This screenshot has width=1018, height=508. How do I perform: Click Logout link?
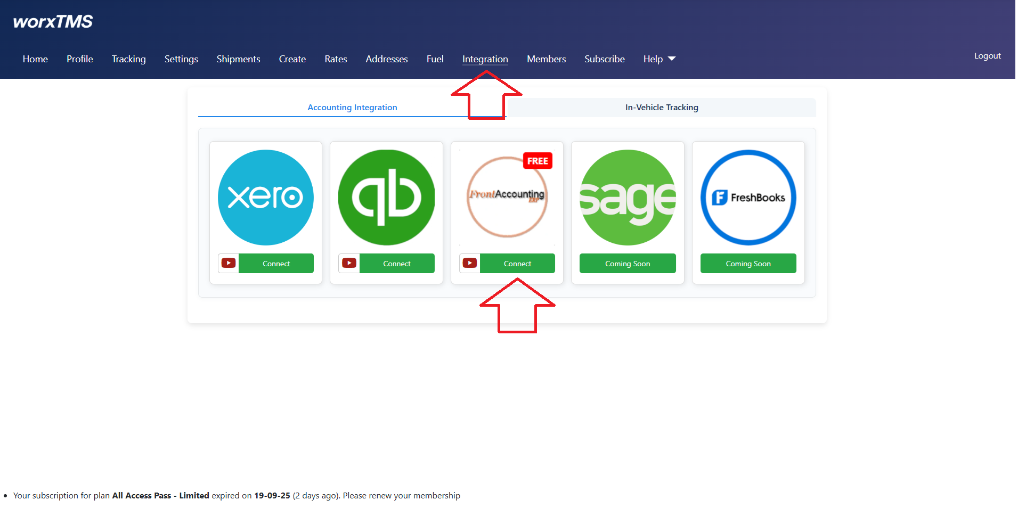pyautogui.click(x=987, y=56)
